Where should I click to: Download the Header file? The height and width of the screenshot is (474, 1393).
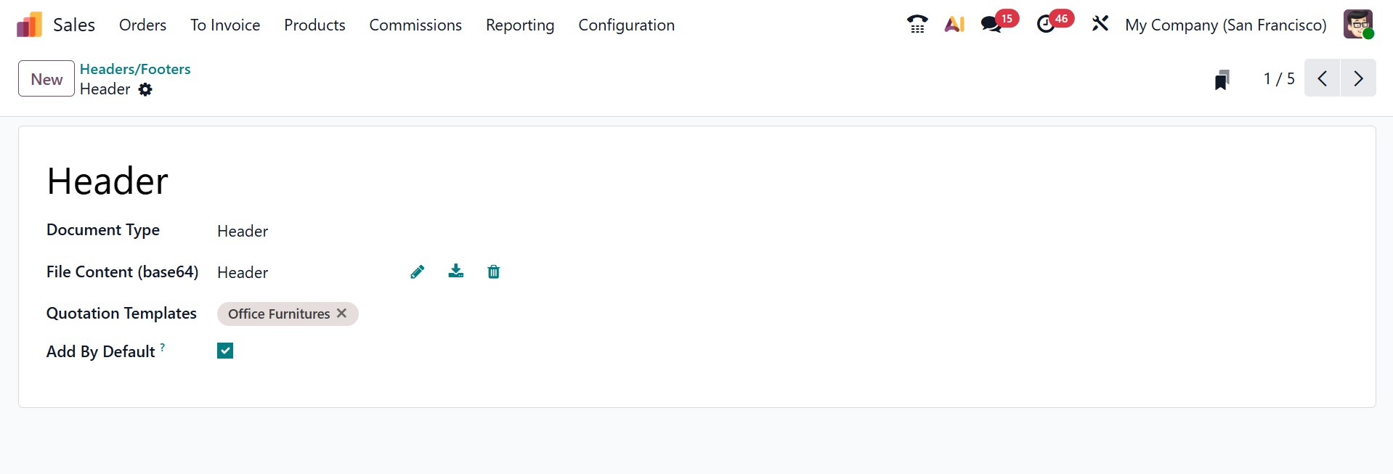pos(456,271)
